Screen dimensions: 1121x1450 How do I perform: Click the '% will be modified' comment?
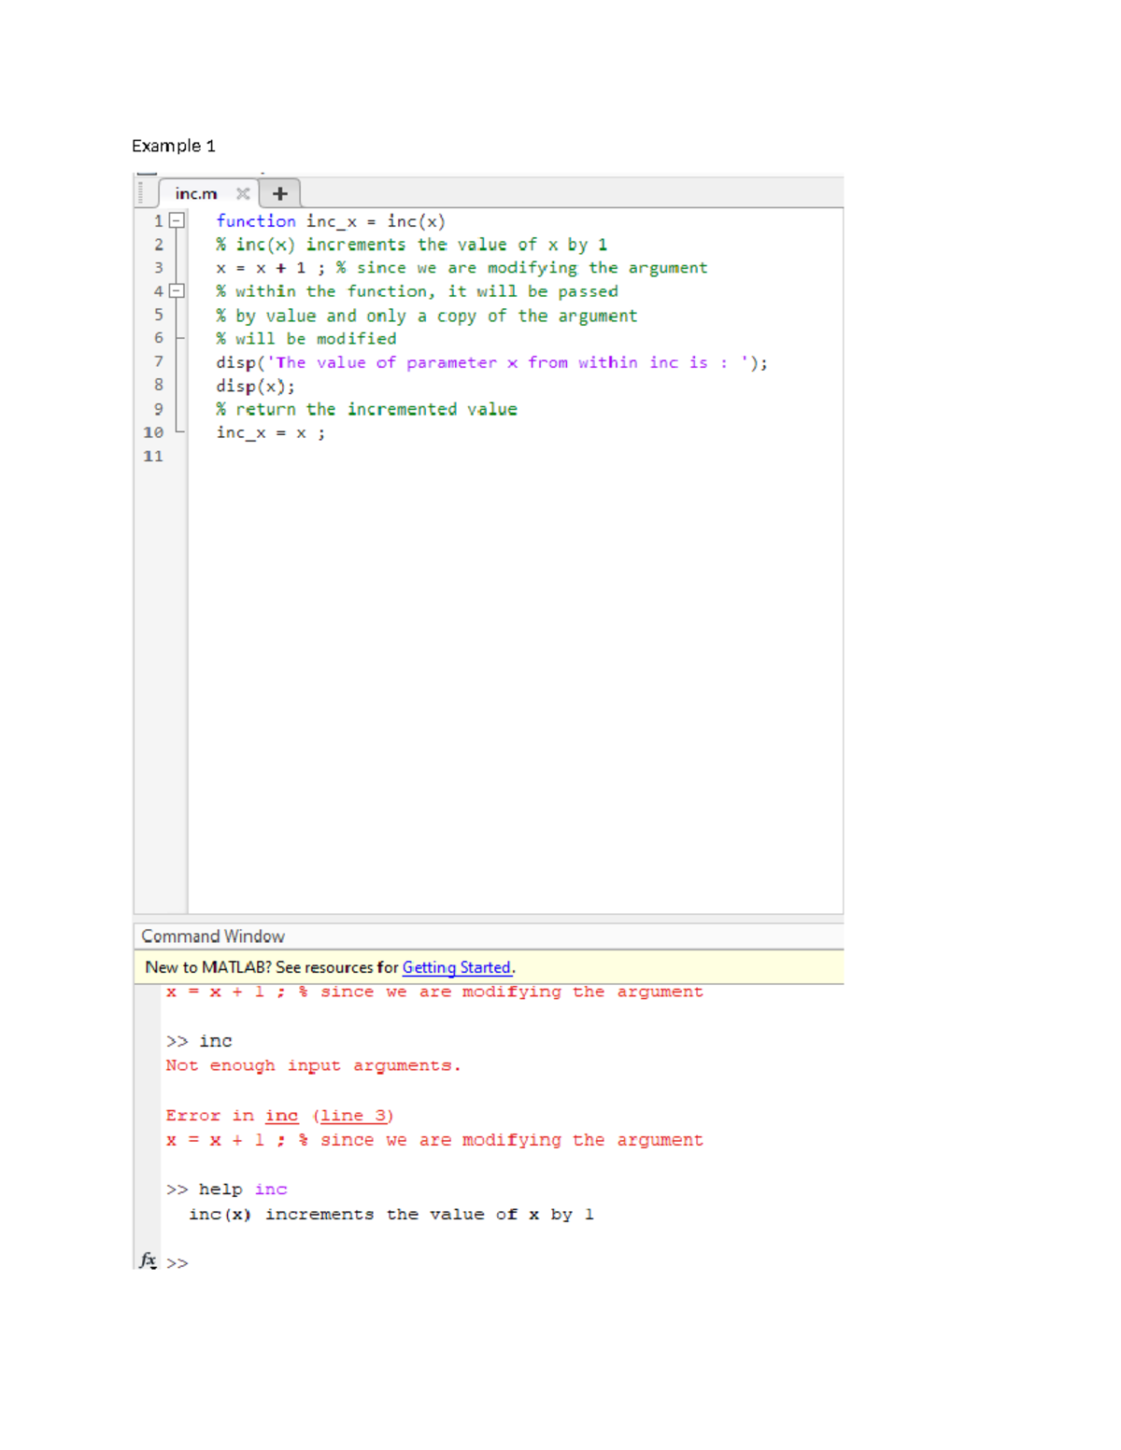pos(306,339)
